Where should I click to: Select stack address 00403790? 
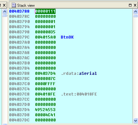click(19, 22)
